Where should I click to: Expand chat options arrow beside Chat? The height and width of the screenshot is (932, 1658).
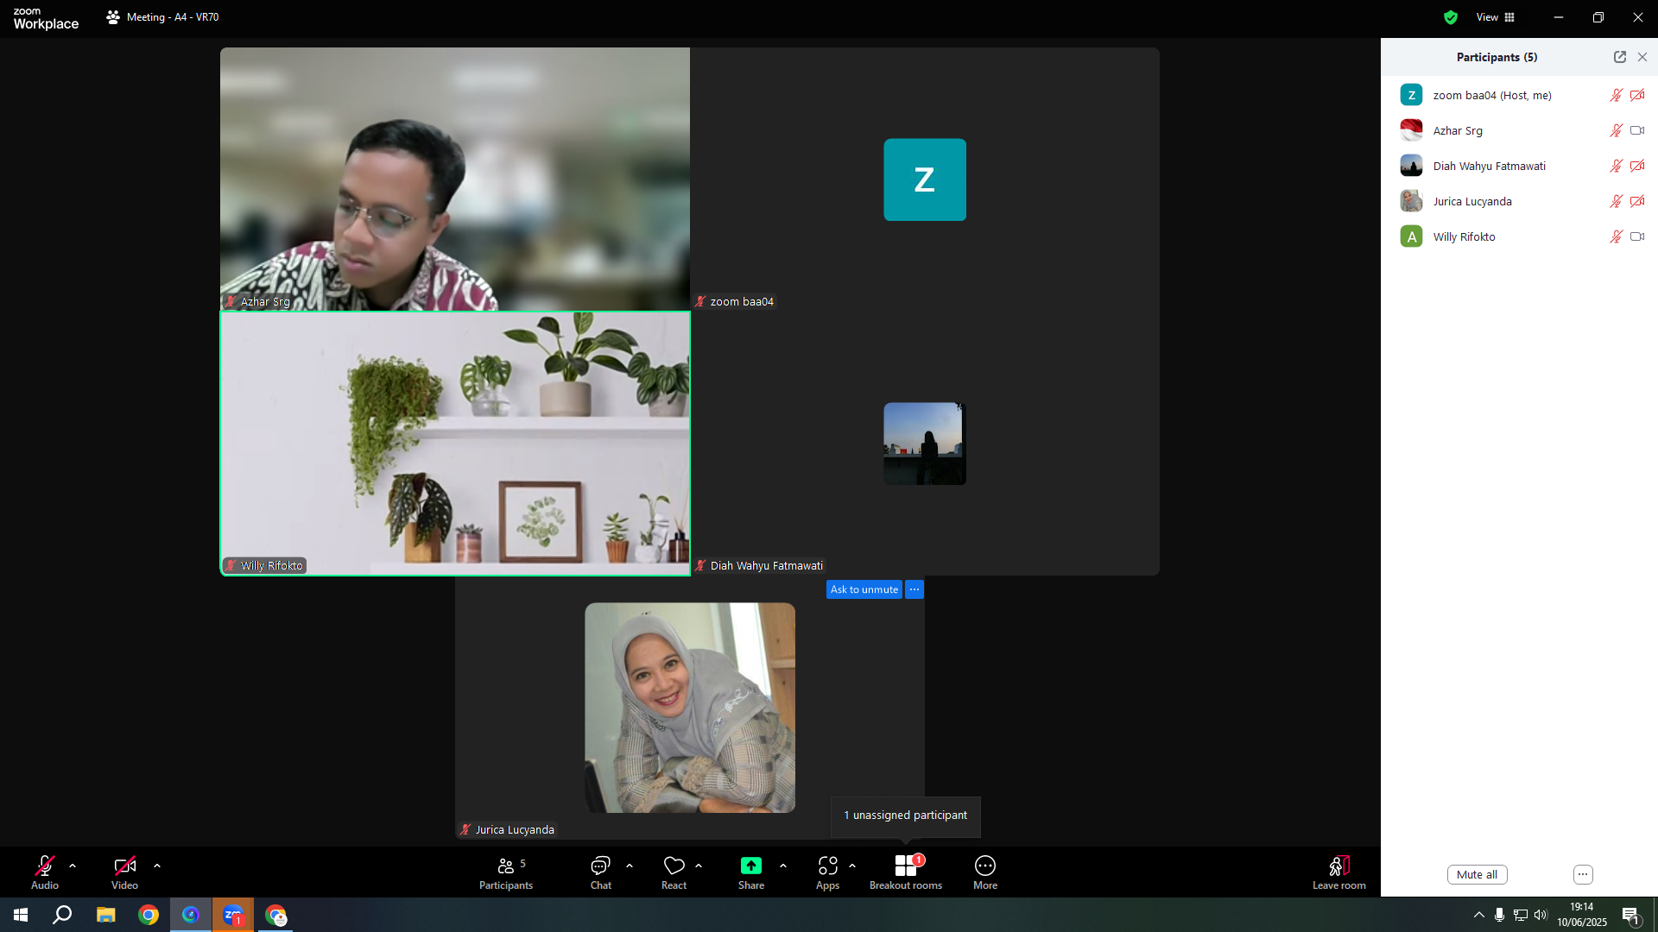pyautogui.click(x=630, y=866)
